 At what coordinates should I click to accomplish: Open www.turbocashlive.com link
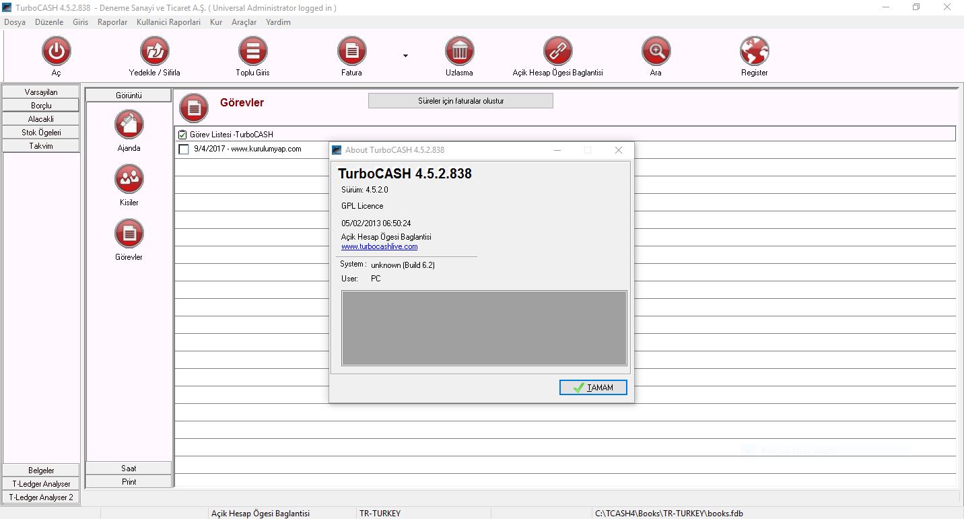coord(379,247)
